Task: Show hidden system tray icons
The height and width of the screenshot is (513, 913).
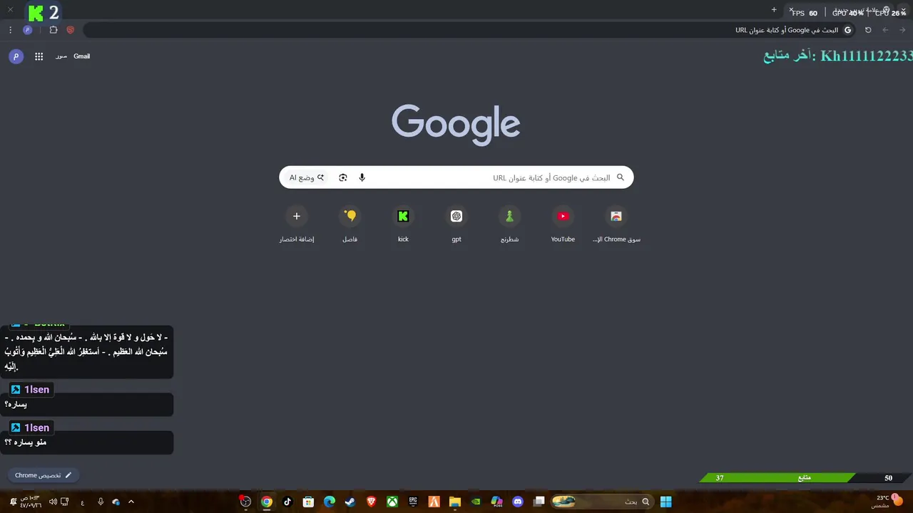Action: tap(131, 502)
